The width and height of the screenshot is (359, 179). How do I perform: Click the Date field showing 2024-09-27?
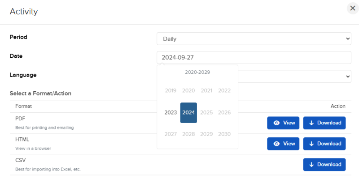click(x=254, y=58)
